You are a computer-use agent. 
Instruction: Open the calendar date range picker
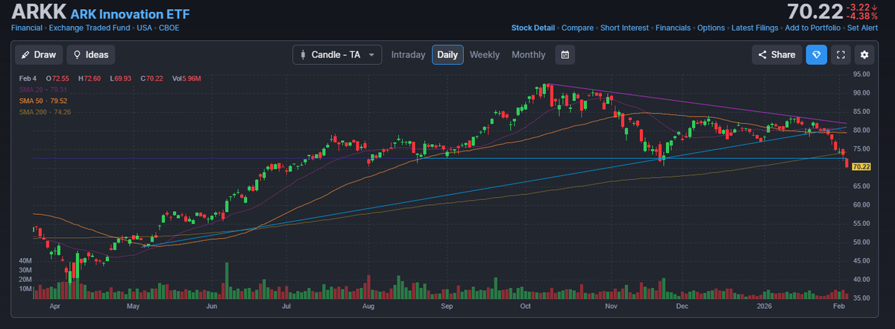pyautogui.click(x=565, y=54)
